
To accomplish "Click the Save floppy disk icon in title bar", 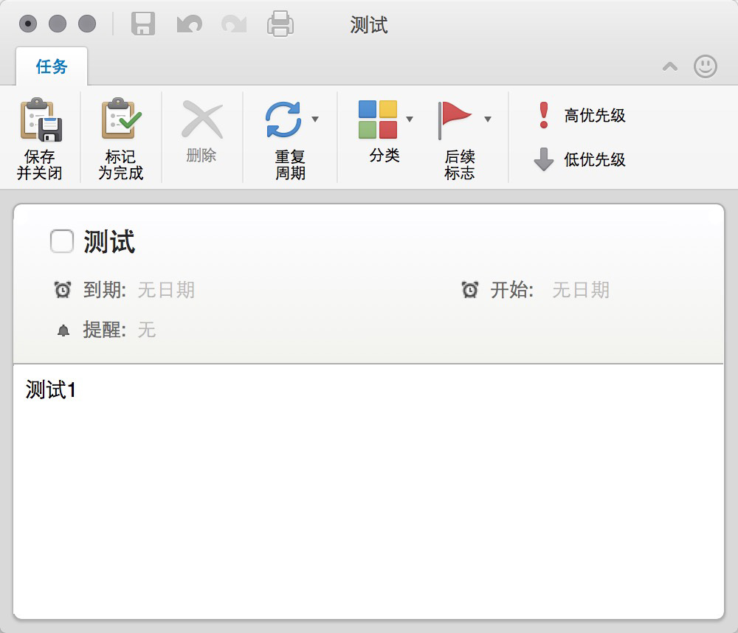I will 143,24.
